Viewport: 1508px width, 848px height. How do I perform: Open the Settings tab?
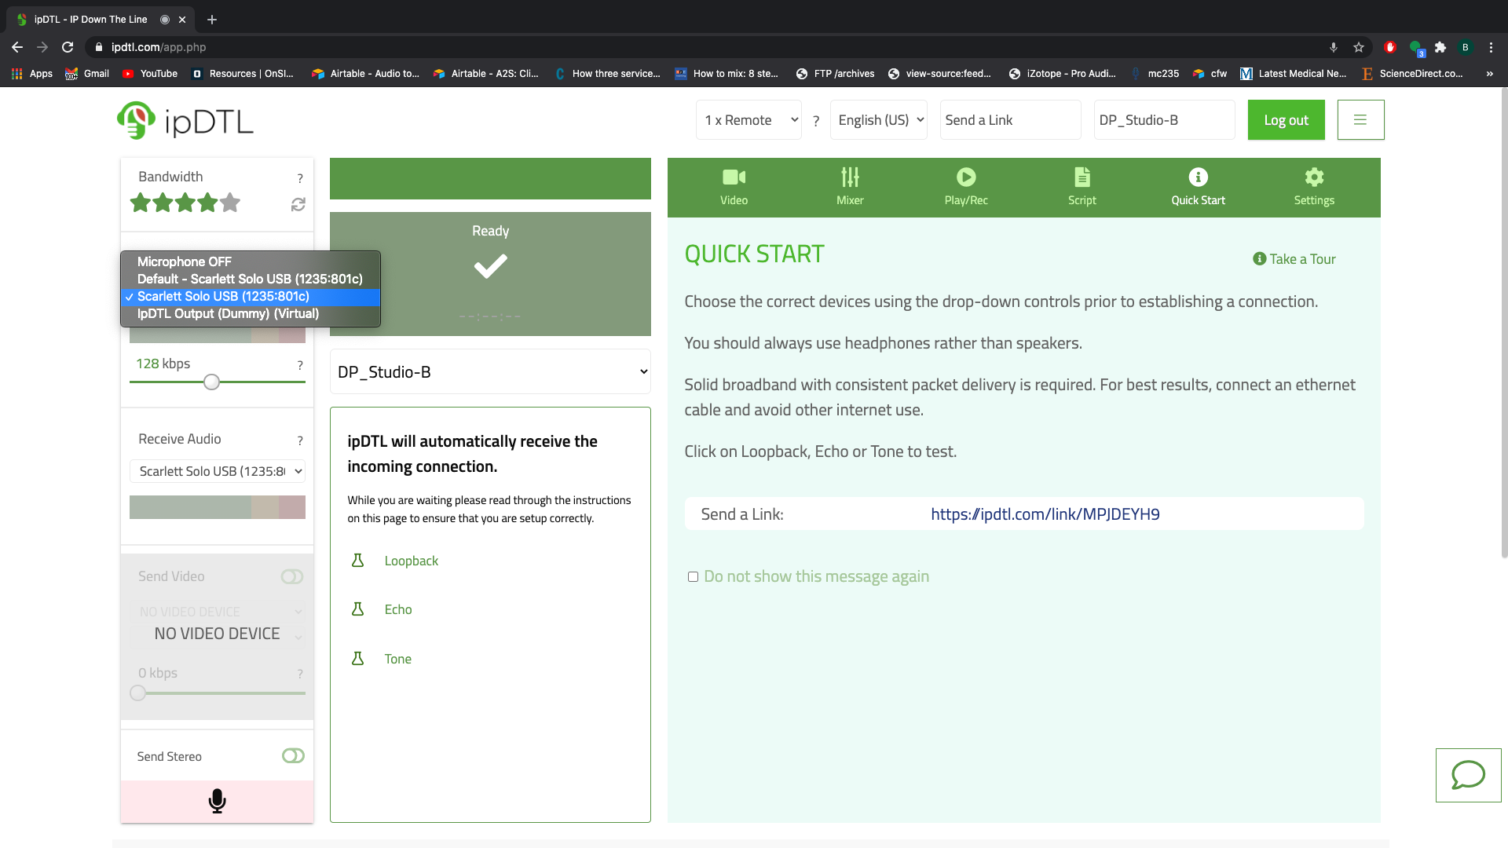pyautogui.click(x=1314, y=188)
